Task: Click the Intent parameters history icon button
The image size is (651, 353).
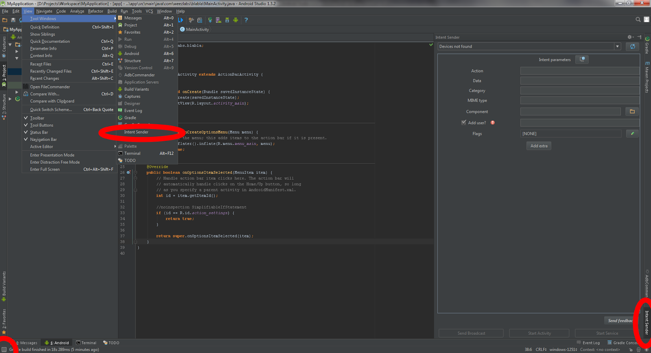Action: (x=582, y=59)
